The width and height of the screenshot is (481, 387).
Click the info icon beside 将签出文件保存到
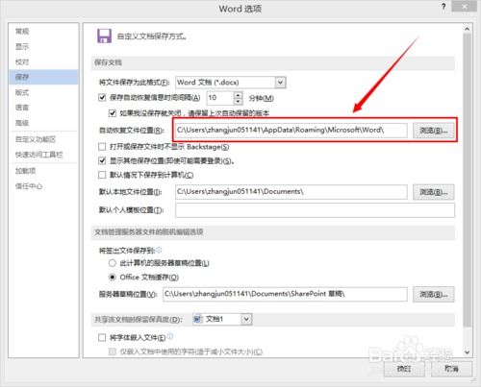[160, 250]
